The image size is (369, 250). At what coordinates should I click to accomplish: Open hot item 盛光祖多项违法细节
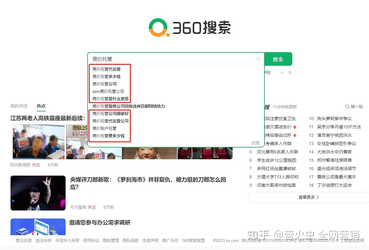point(337,169)
